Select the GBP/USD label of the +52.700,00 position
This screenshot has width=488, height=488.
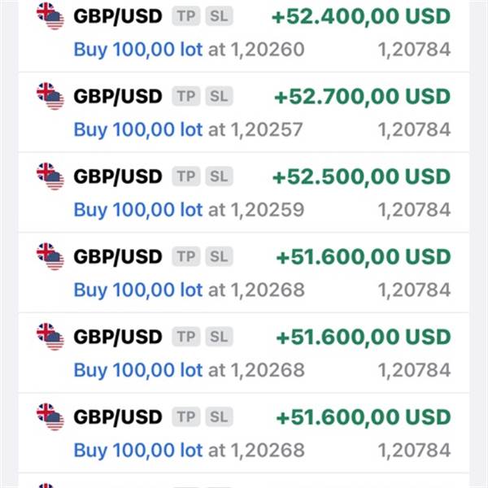point(118,97)
